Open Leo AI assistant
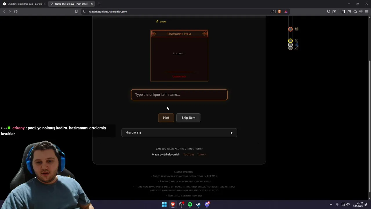Screen dimensions: 371x209 pos(355,12)
